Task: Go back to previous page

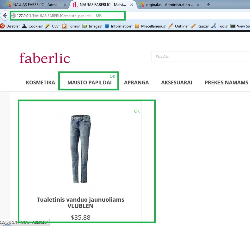Action: 5,15
